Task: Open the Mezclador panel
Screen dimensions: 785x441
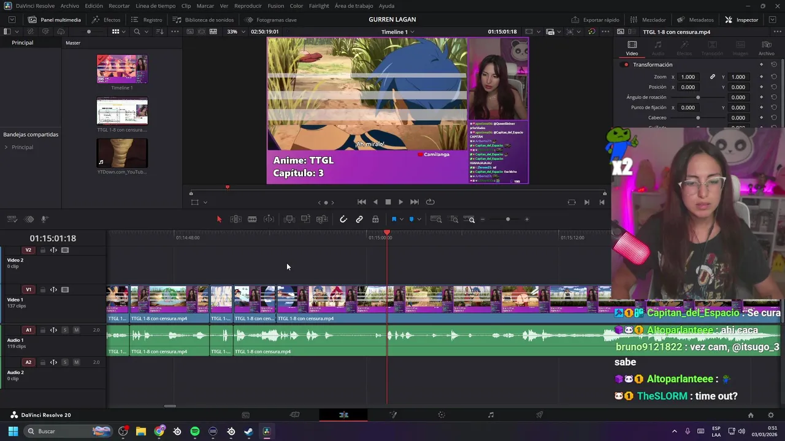Action: [648, 20]
